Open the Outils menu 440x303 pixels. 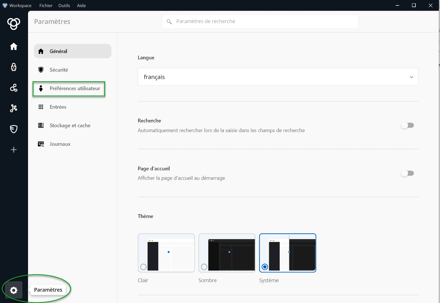[x=64, y=5]
